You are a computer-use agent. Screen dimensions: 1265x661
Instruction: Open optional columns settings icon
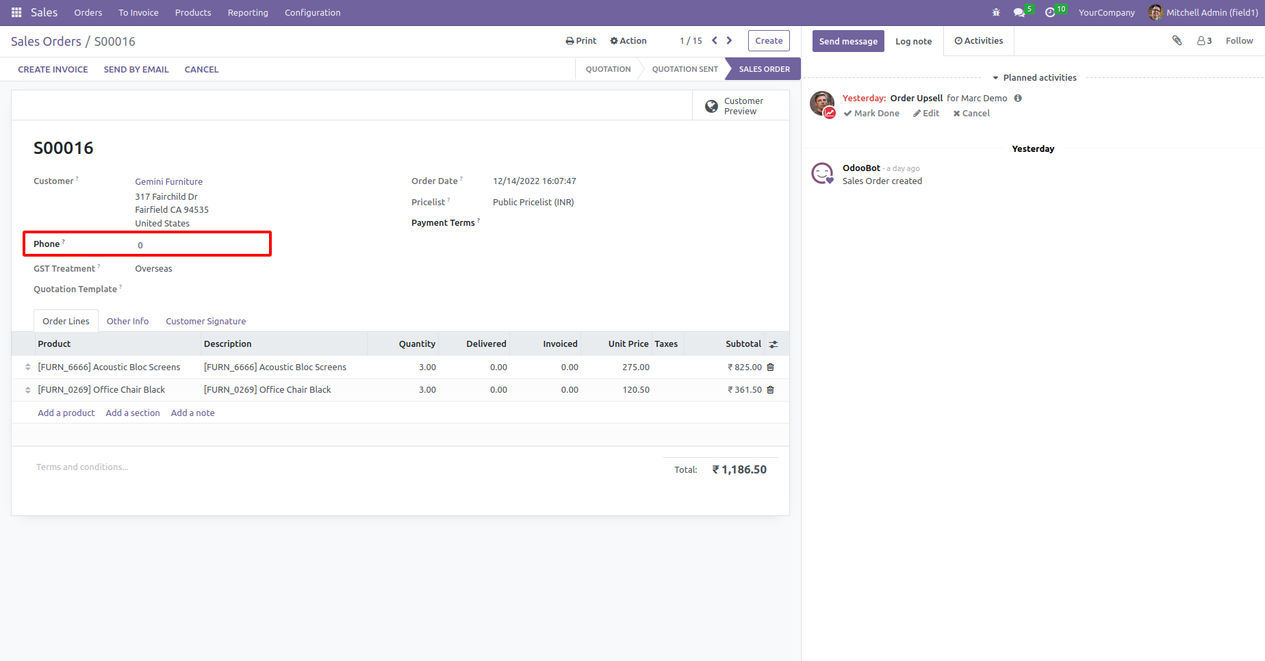[x=774, y=344]
